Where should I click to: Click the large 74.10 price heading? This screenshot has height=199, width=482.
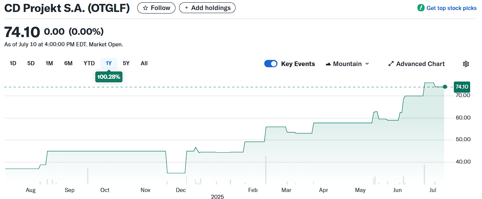pos(22,32)
